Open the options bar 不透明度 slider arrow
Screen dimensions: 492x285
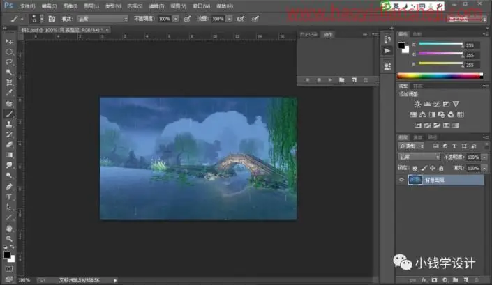[176, 19]
